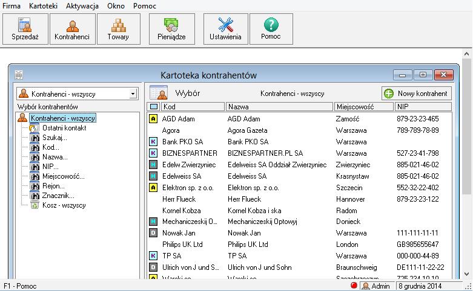Viewport: 473px width, 291px height.
Task: Open Ustawienia settings tools
Action: pos(226,29)
